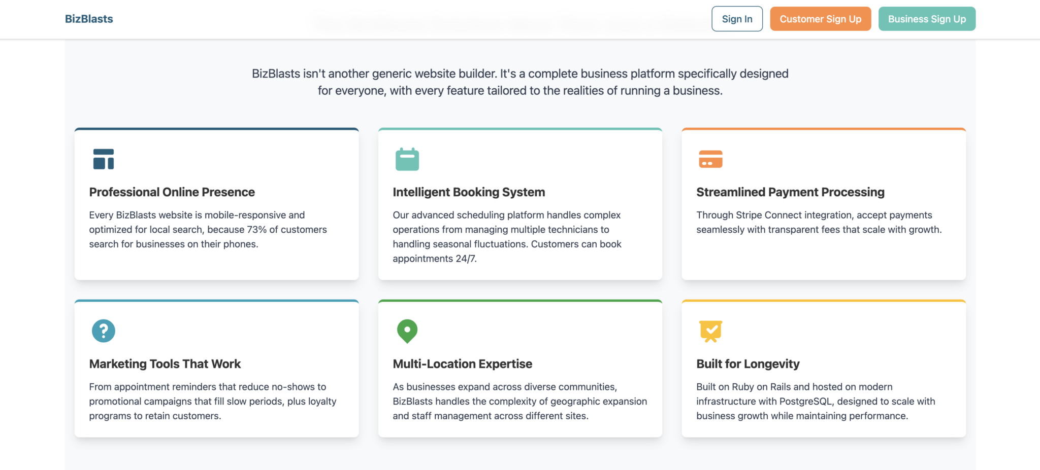This screenshot has height=470, width=1040.
Task: Click the website layout icon
Action: point(104,159)
